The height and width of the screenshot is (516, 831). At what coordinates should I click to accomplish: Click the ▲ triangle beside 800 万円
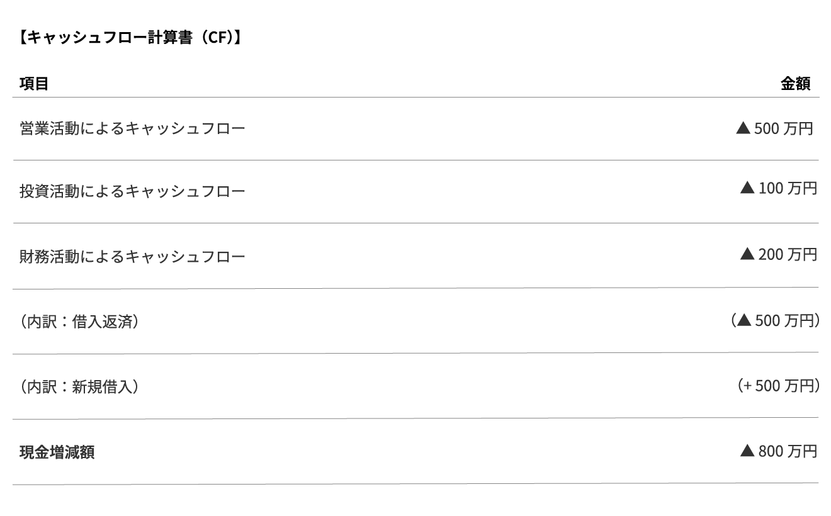(747, 451)
